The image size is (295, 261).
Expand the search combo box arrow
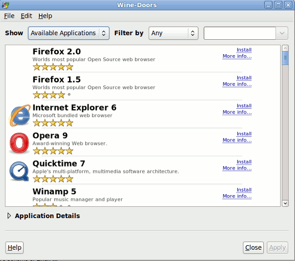click(282, 33)
